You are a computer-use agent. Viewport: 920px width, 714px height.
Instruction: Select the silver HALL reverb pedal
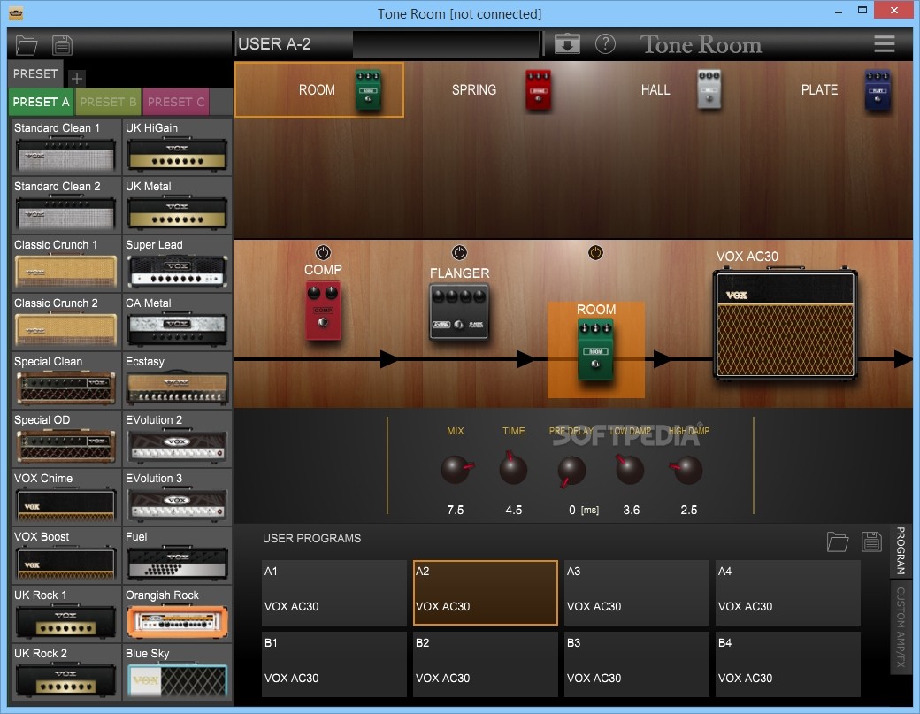tap(709, 89)
